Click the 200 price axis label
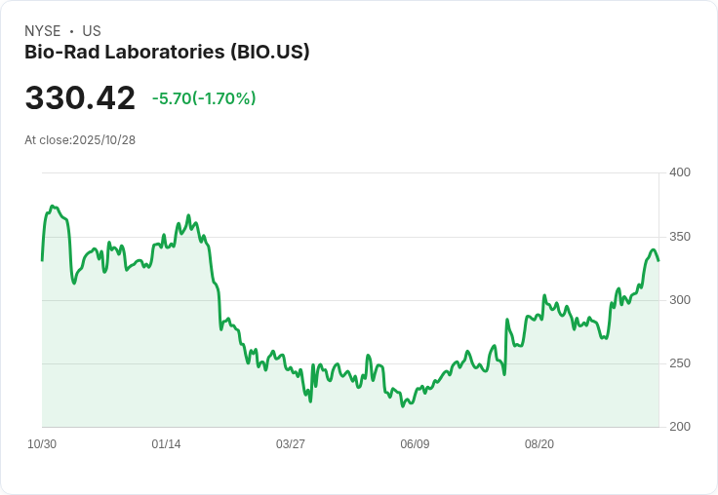Viewport: 718px width, 495px height. (680, 427)
